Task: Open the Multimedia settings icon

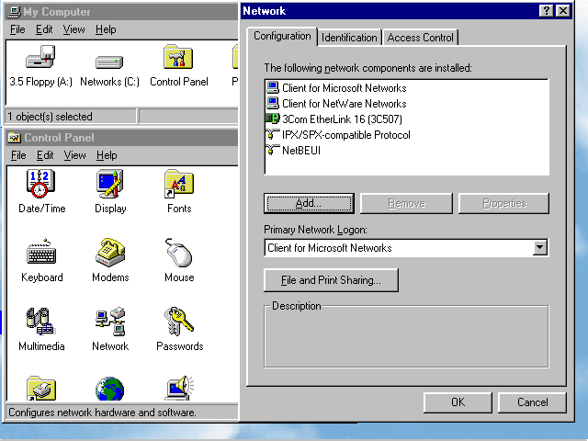Action: (x=40, y=321)
